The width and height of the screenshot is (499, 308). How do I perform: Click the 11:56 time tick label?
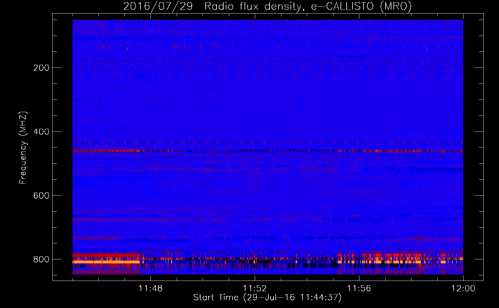click(x=359, y=289)
